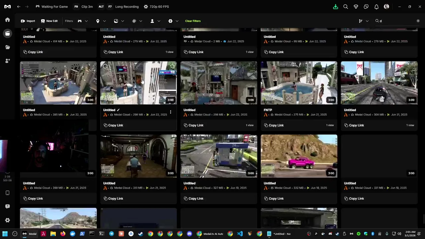Click the Medal logo in the title bar
This screenshot has height=239, width=425.
tap(7, 7)
